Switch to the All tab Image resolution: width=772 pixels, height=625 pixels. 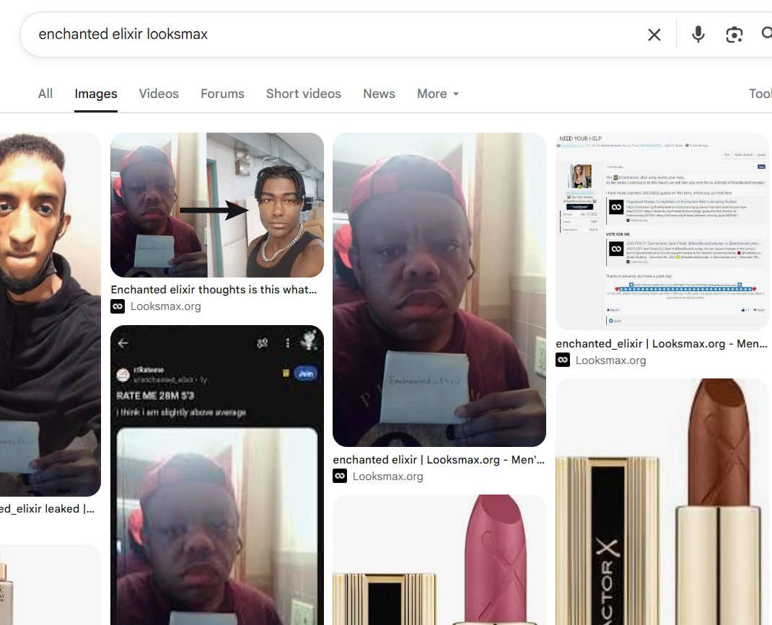tap(45, 94)
